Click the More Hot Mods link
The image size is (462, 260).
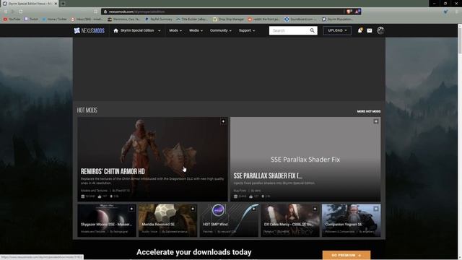369,111
